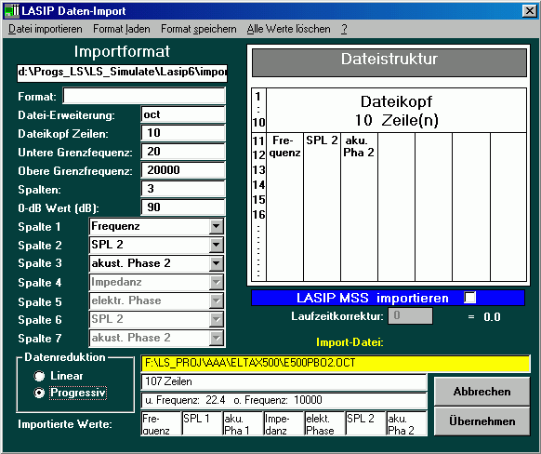541x454 pixels.
Task: Click the SPL 2 column in Dateistruktur
Action: pos(322,207)
